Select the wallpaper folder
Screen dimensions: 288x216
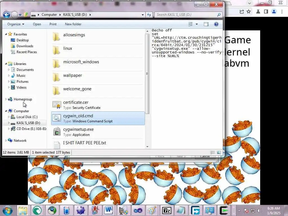(98, 78)
